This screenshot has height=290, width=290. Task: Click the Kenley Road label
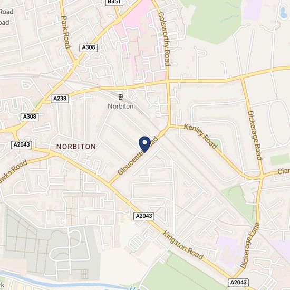pyautogui.click(x=200, y=136)
